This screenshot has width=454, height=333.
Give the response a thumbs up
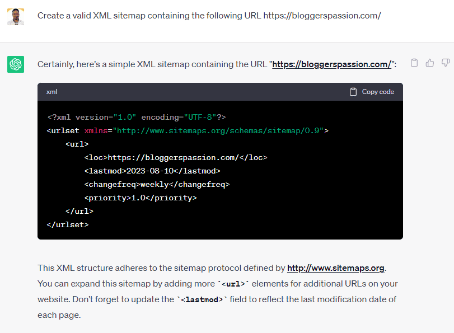(430, 63)
